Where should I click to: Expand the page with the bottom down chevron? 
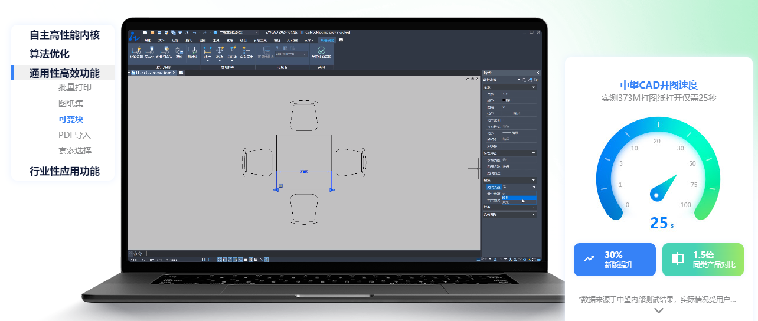click(x=659, y=310)
